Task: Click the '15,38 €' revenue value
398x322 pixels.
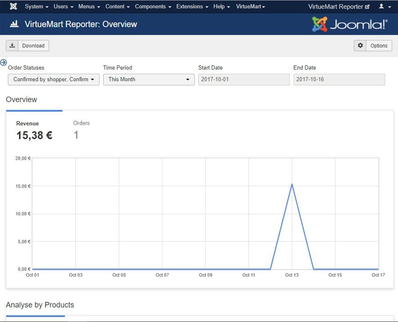Action: [34, 135]
